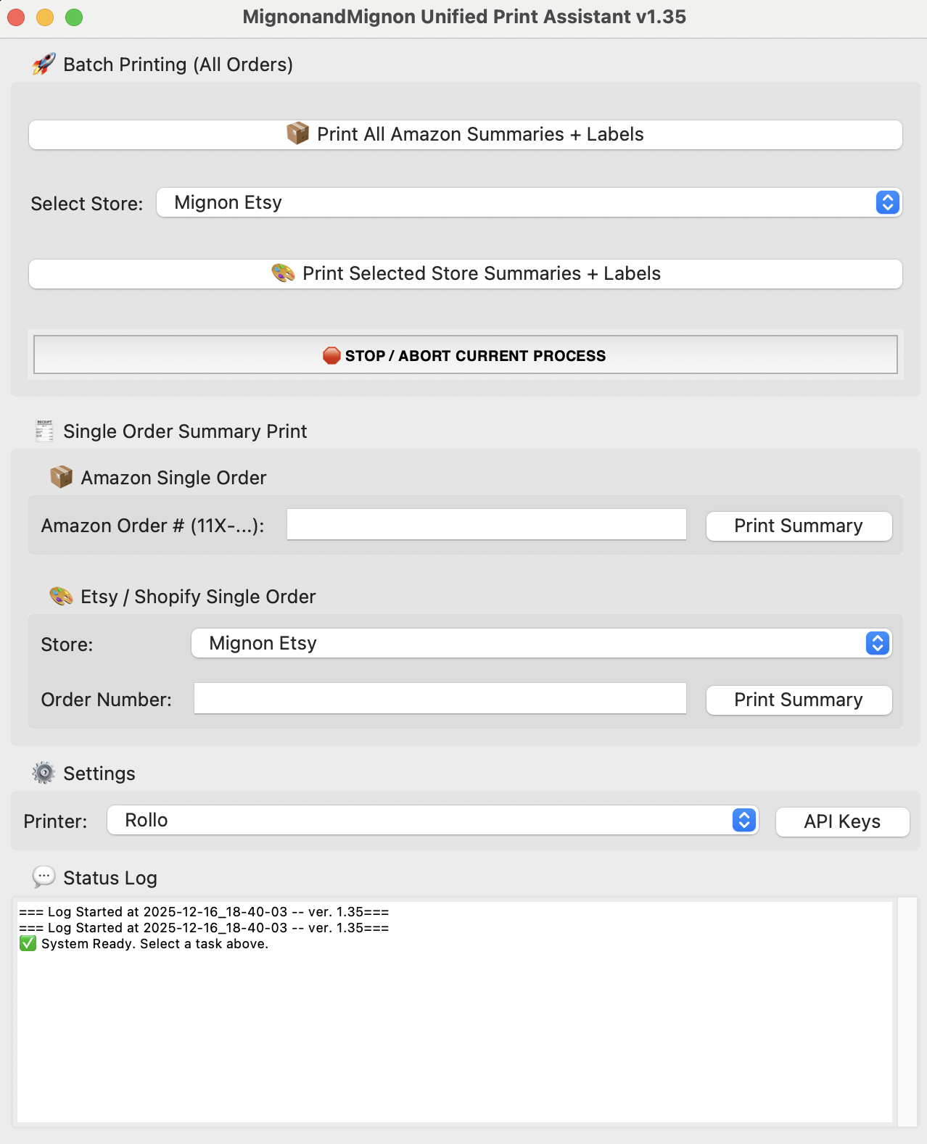Click Print Summary next to Amazon Order field
927x1144 pixels.
click(x=799, y=526)
